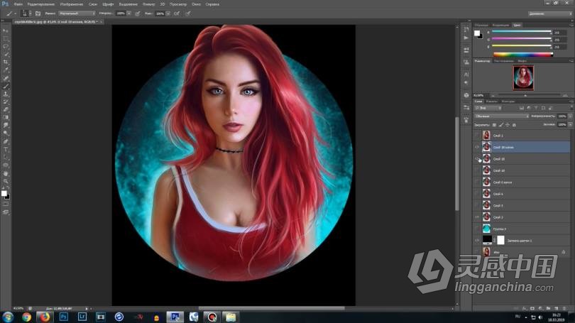Toggle visibility of Слой 6 копия layer

477,182
